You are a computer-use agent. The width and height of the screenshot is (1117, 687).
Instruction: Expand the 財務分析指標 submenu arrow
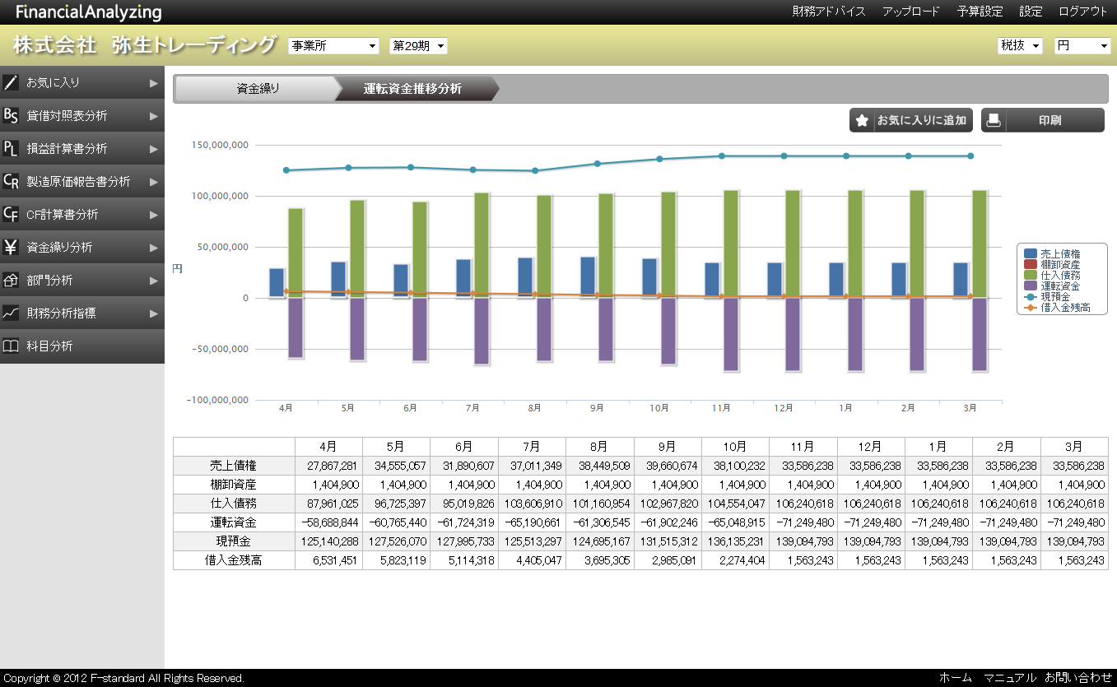(x=154, y=313)
